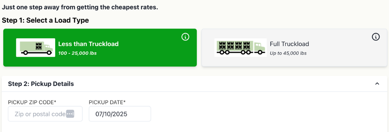The image size is (389, 132).
Task: Click the PICKUP DATE* label
Action: coord(107,102)
